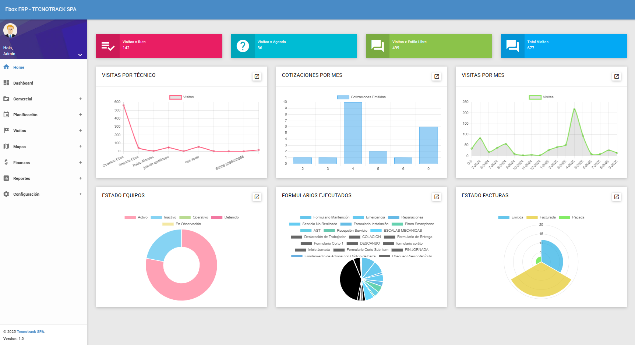Click the Visitas x Ruta checklist icon
The image size is (635, 345).
click(108, 46)
